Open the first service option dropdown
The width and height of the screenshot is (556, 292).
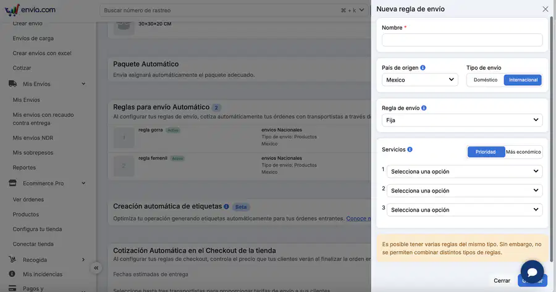[x=465, y=172]
